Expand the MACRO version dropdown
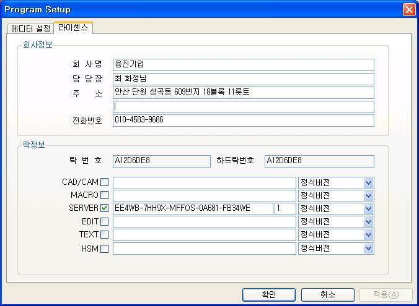Viewport: 419px width, 306px height. tap(336, 196)
